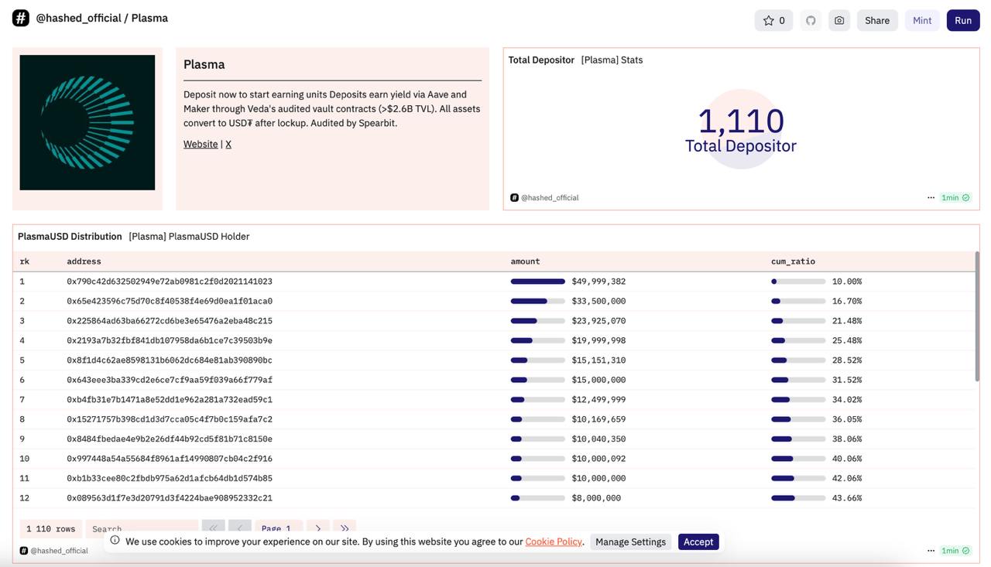This screenshot has height=567, width=991.
Task: Accept the cookie notice
Action: pyautogui.click(x=698, y=541)
